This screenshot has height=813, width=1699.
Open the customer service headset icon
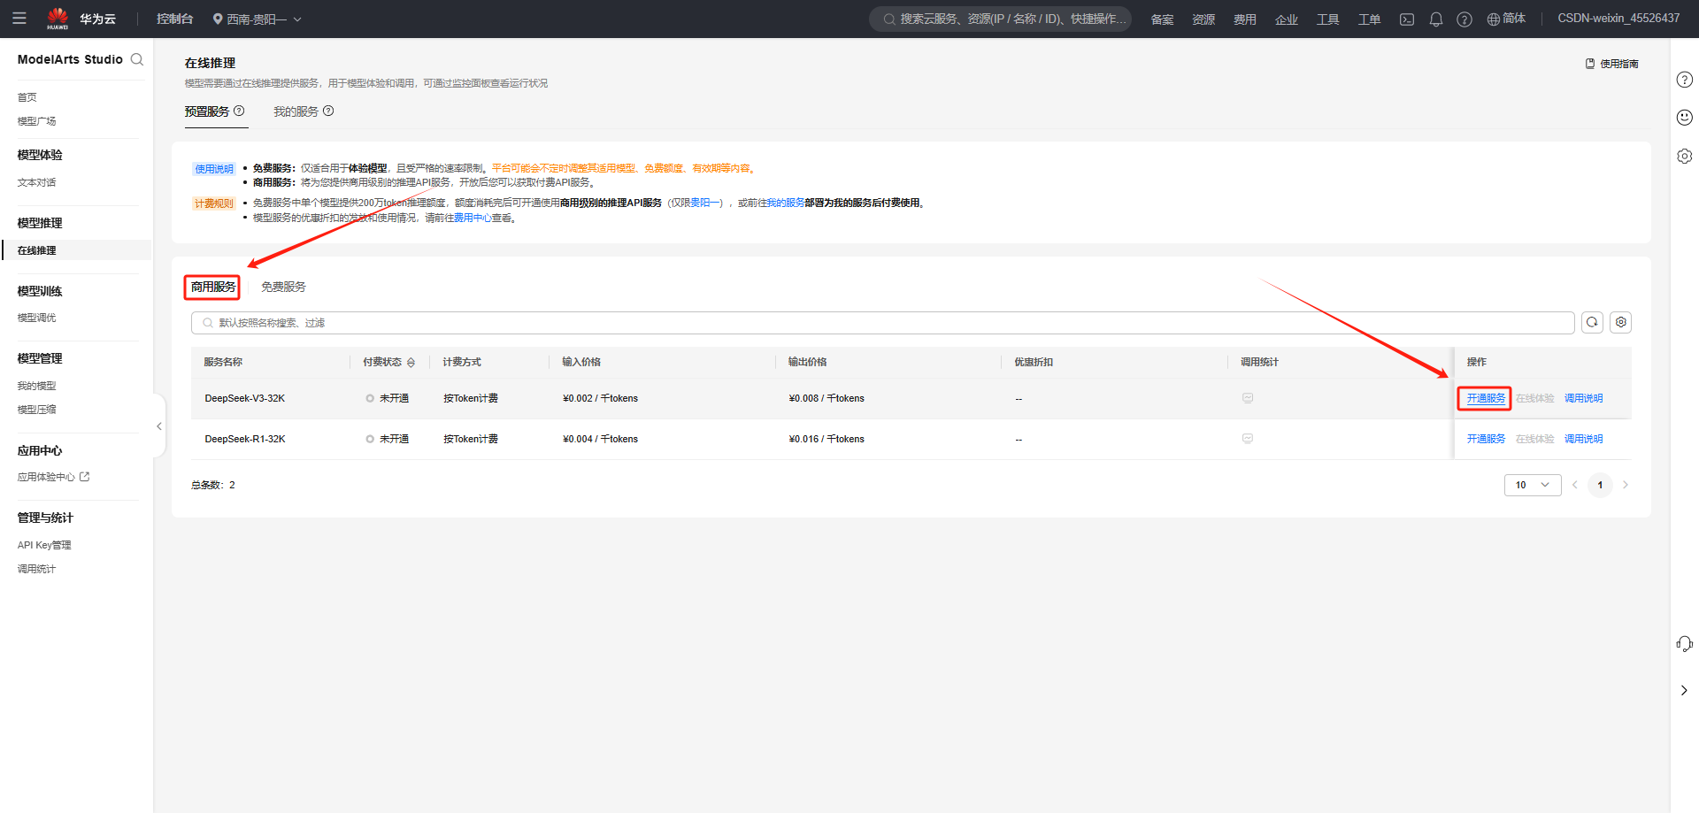pos(1685,644)
